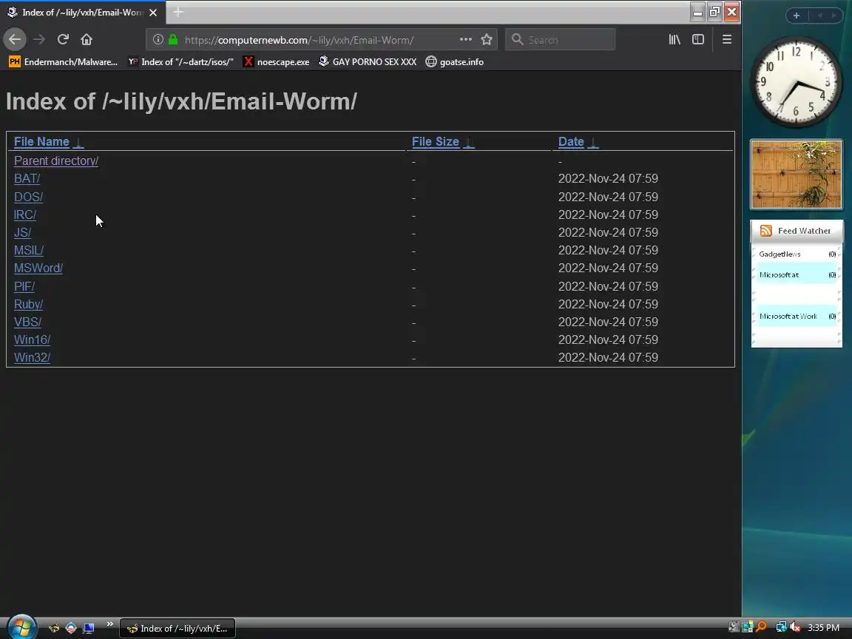Click the date text in the BAT/ row
This screenshot has width=852, height=639.
point(608,178)
